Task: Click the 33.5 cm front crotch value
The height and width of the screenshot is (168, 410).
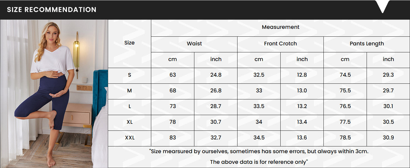Action: [x=259, y=106]
